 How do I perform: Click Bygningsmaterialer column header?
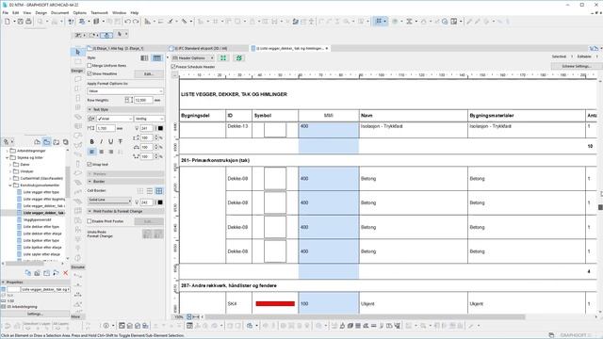(492, 115)
